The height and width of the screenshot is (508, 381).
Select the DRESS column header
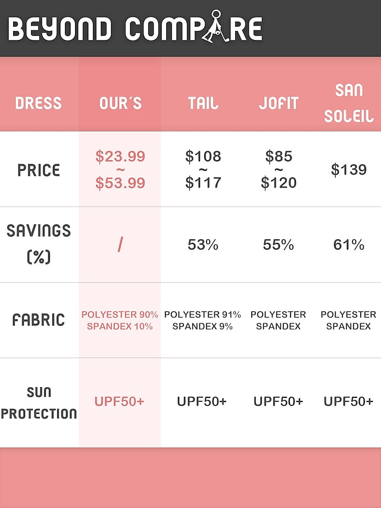click(39, 103)
